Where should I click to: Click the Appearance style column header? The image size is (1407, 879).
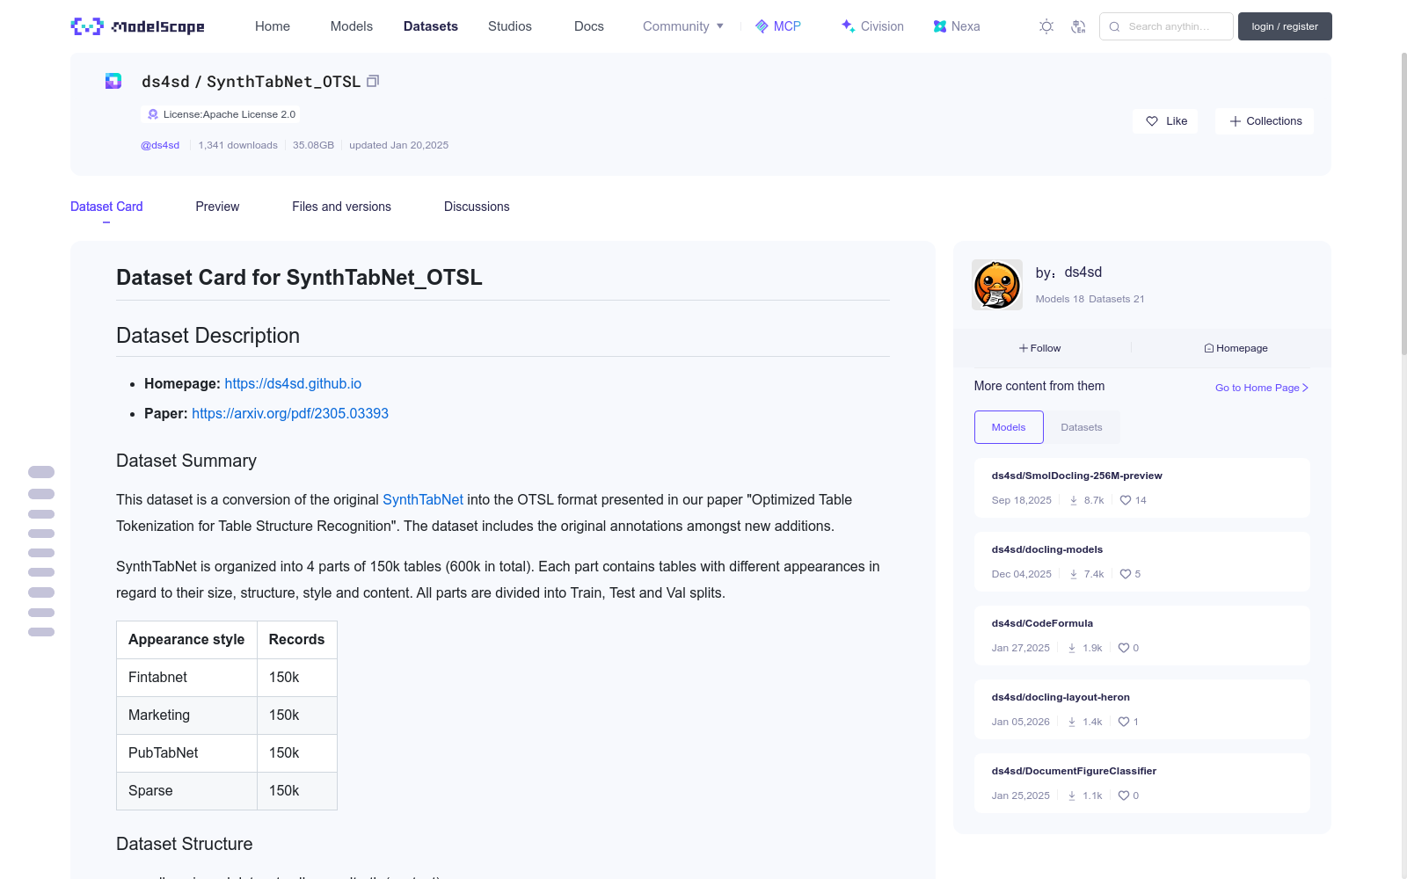[186, 640]
